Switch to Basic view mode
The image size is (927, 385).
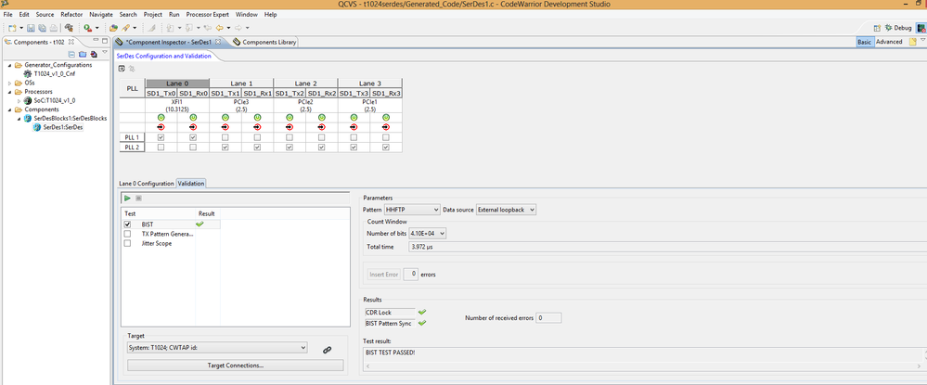pos(864,42)
